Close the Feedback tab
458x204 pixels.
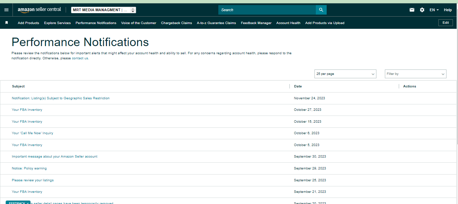28,203
